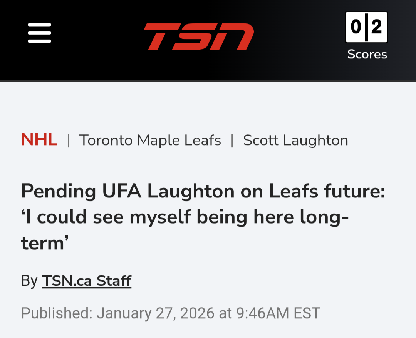Viewport: 416px width, 338px height.
Task: Click the 0 digit in scoreboard icon
Action: tap(356, 27)
